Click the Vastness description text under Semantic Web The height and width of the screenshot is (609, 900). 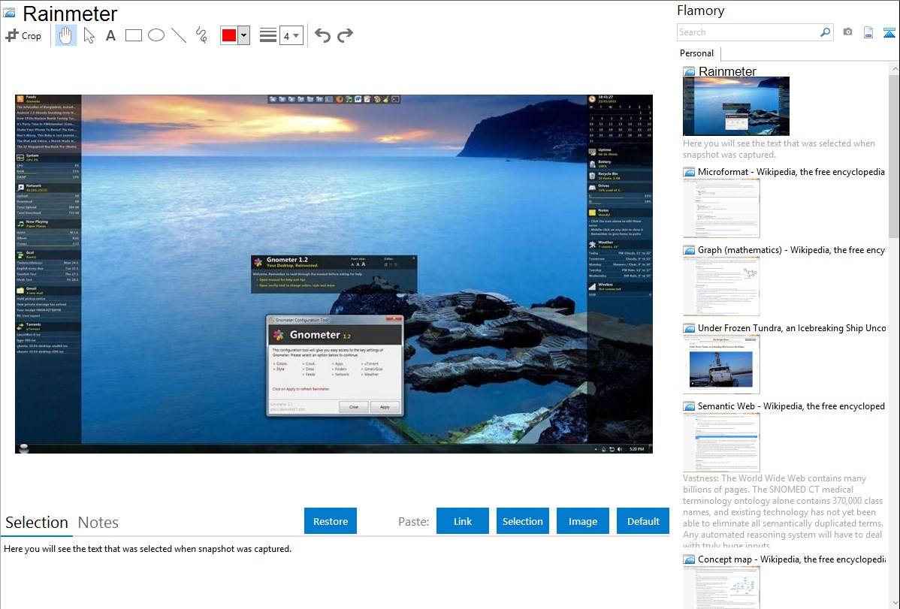coord(783,511)
